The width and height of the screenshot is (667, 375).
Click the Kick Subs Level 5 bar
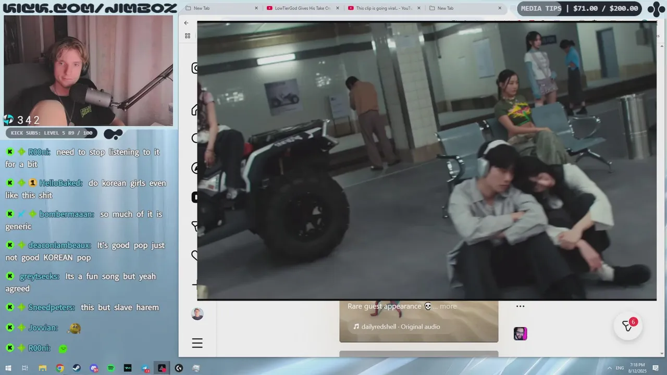[x=51, y=133]
